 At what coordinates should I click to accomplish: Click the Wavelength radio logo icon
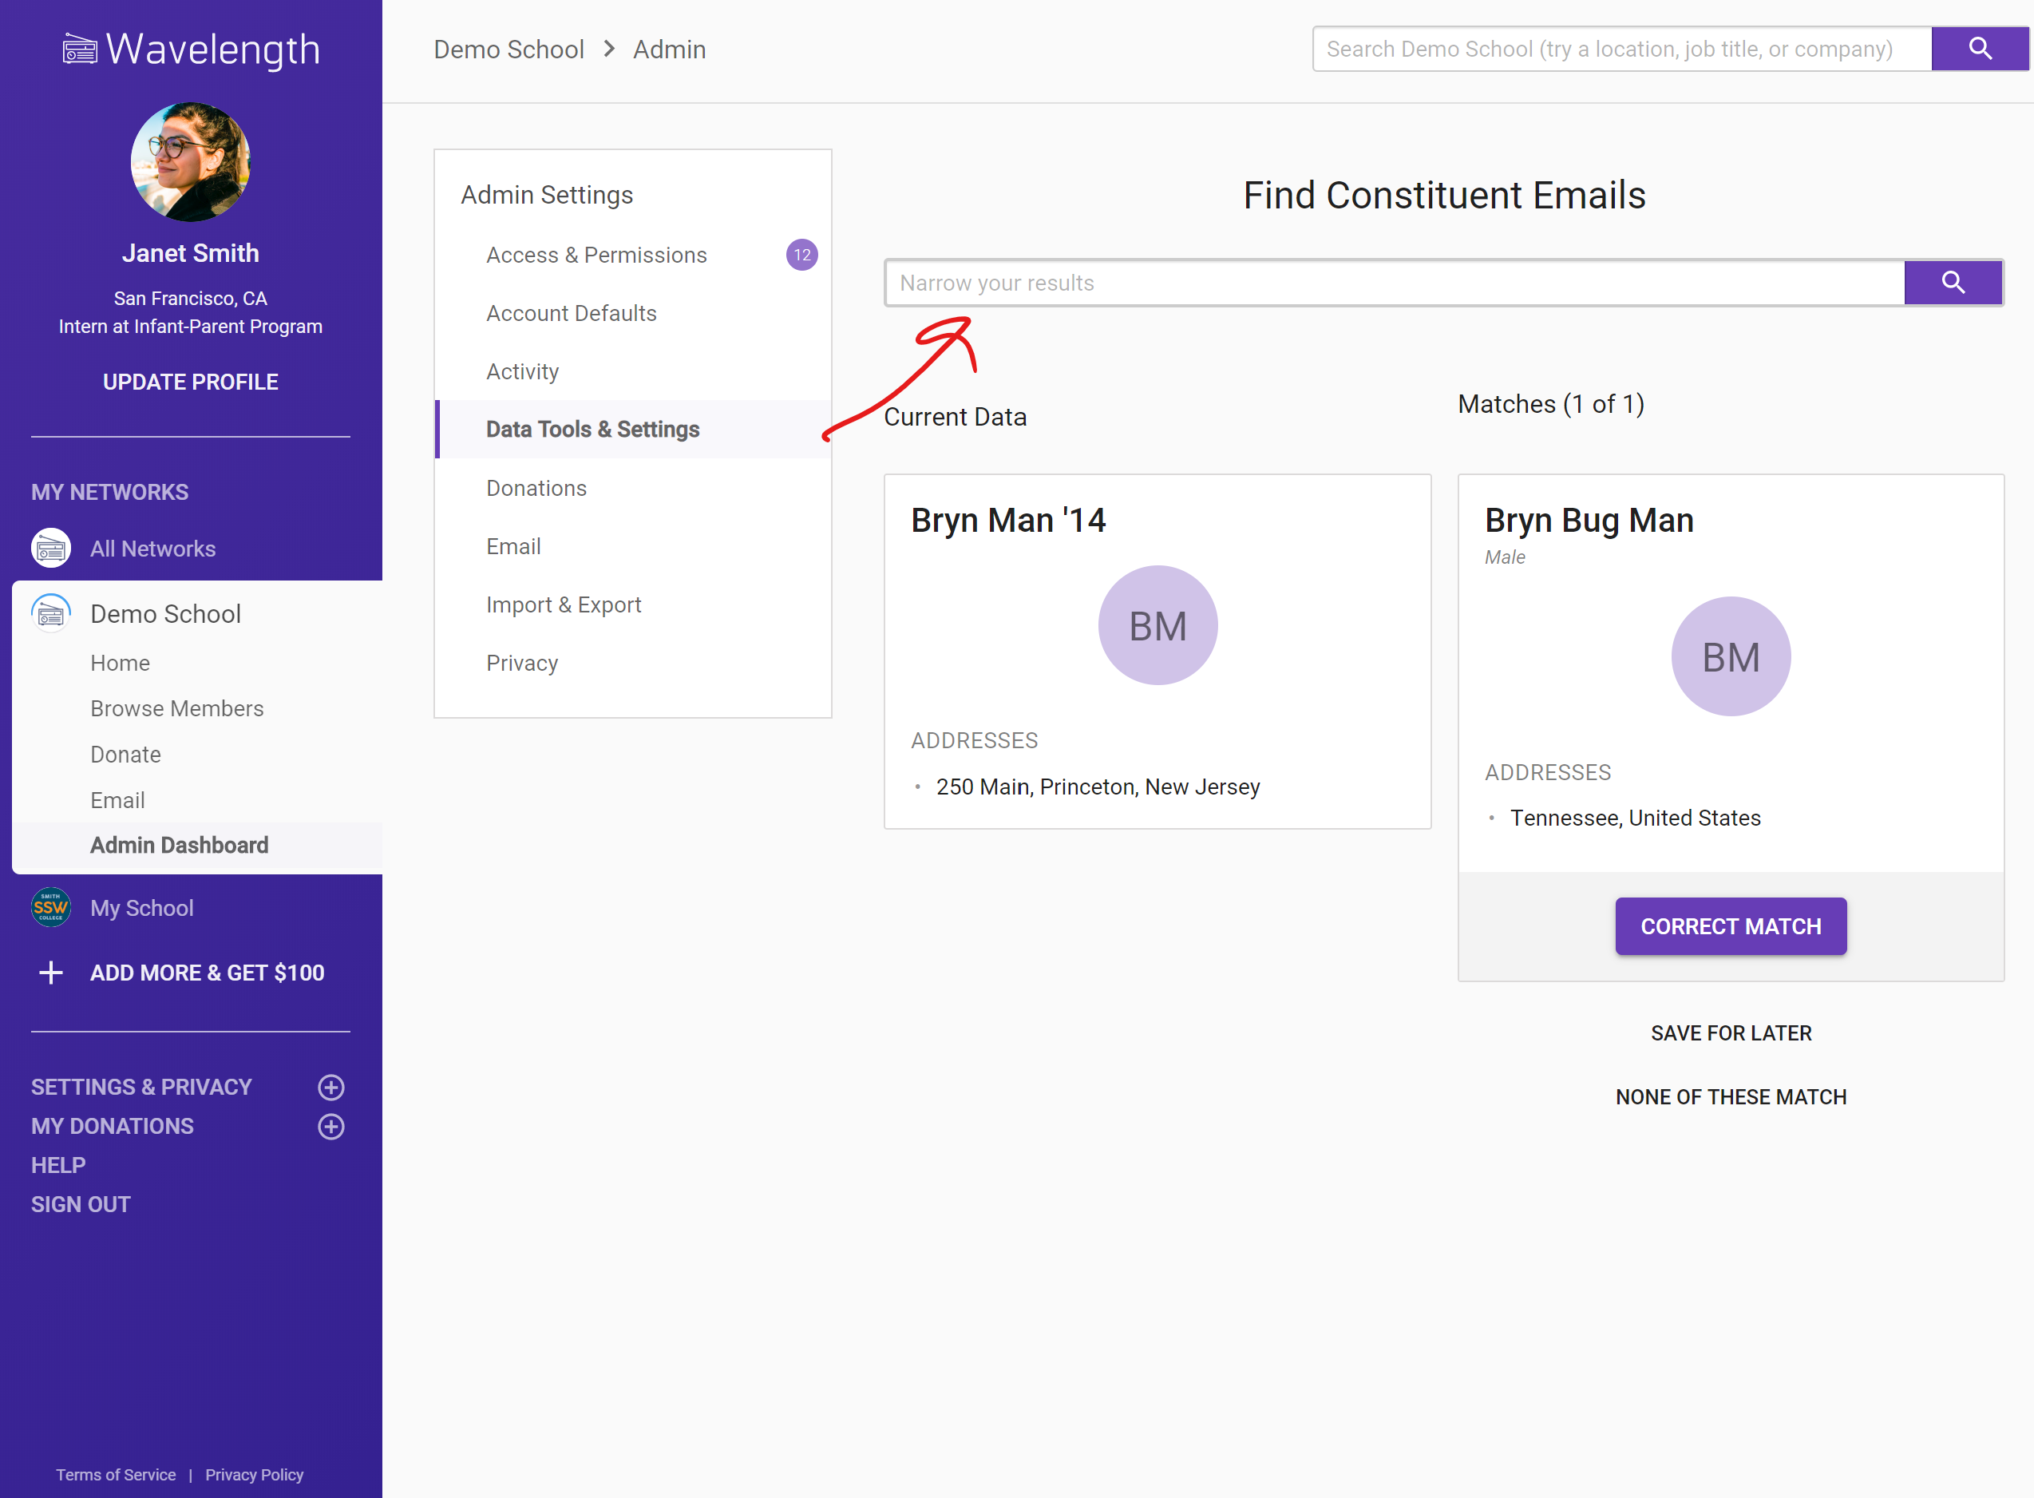coord(80,49)
